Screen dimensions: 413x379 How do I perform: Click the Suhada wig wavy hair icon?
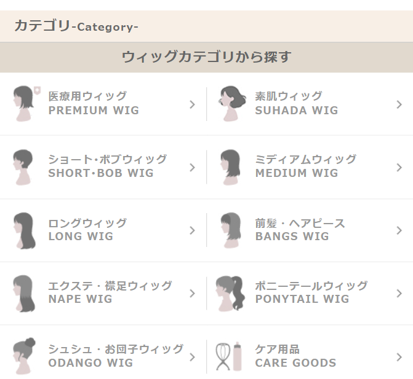coord(232,104)
